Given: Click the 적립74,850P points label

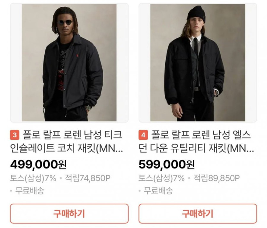Looking at the screenshot, I should point(88,178).
